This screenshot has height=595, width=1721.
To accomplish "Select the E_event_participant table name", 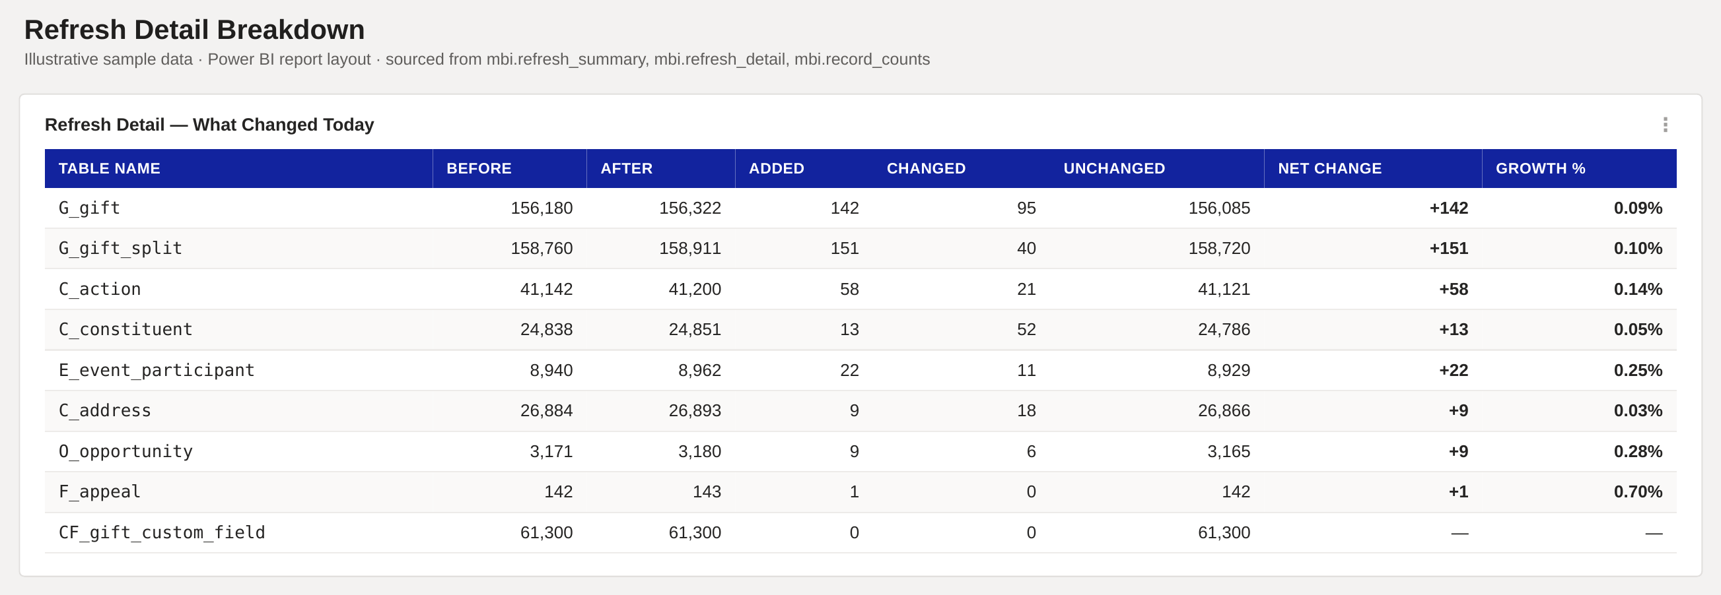I will pos(157,370).
